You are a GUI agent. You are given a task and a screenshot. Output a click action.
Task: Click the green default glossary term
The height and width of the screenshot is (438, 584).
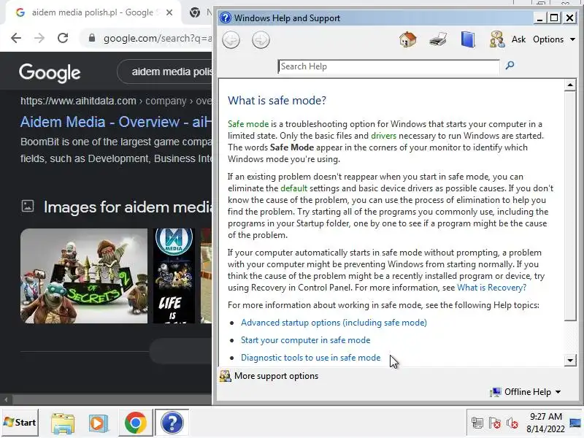[294, 188]
